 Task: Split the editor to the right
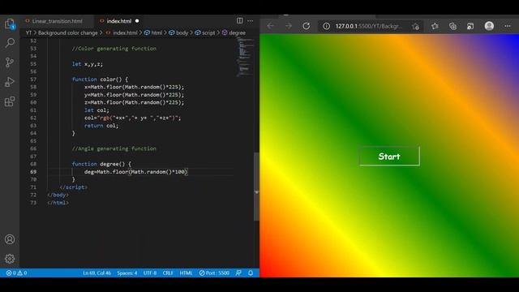(x=240, y=20)
